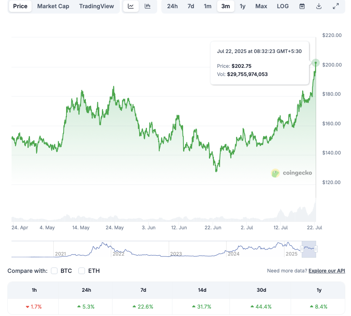Open the TradingView tab

coord(96,6)
